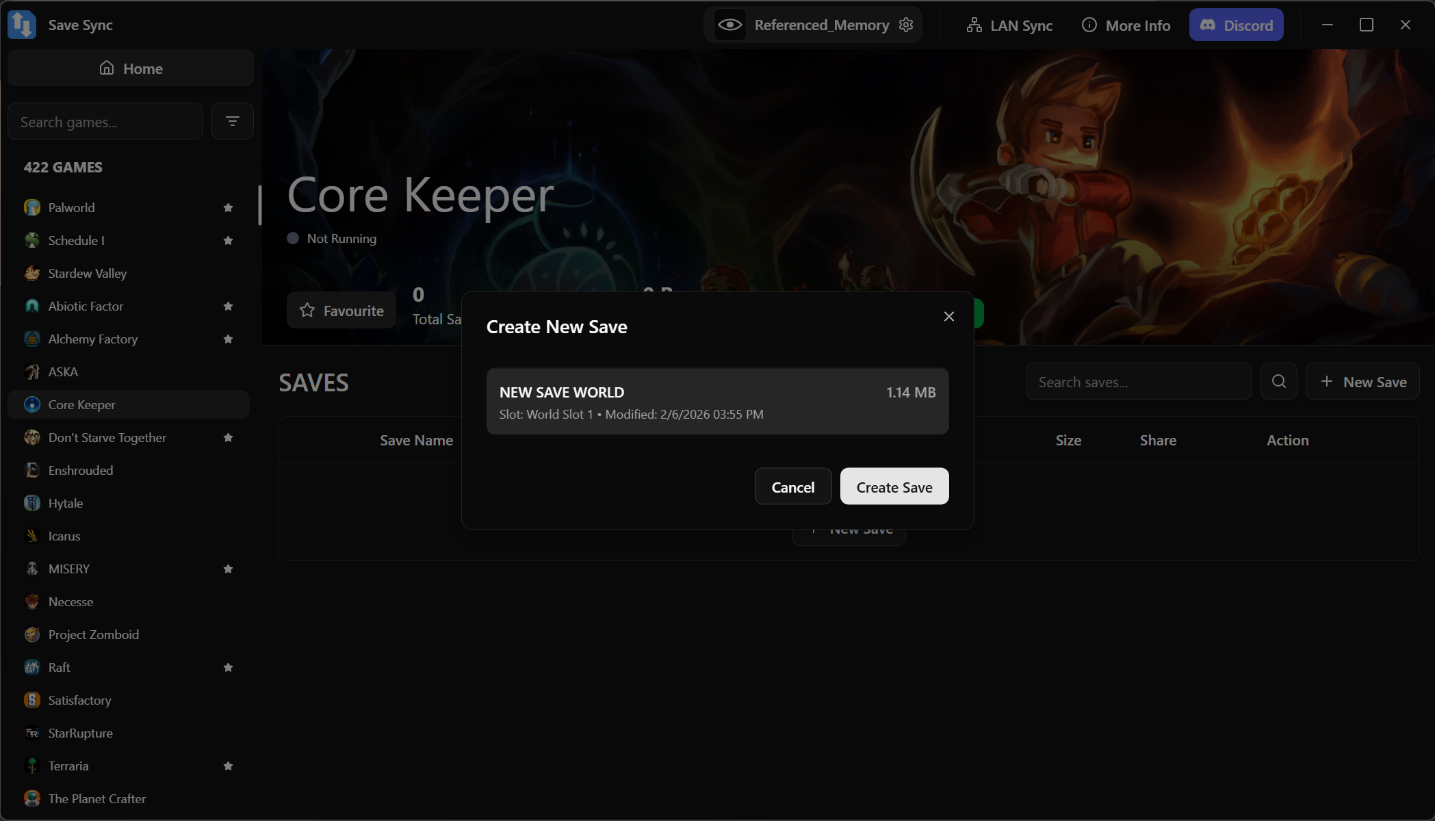
Task: Click the Core Keeper game icon
Action: [x=32, y=404]
